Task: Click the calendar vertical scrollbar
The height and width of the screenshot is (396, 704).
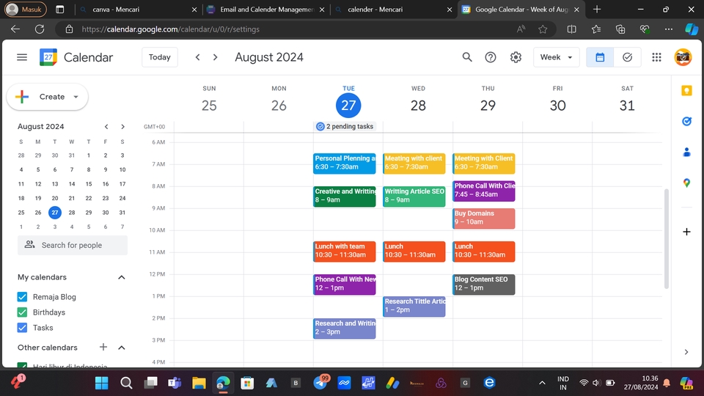Action: [x=667, y=238]
